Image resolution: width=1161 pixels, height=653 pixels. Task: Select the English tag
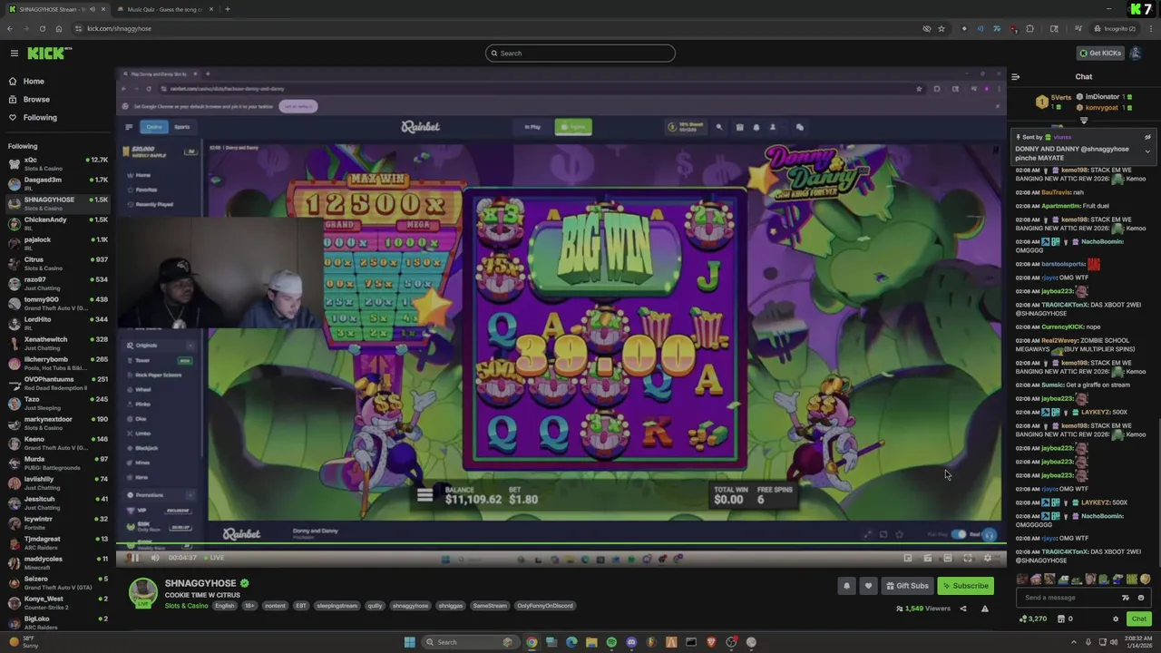(224, 606)
